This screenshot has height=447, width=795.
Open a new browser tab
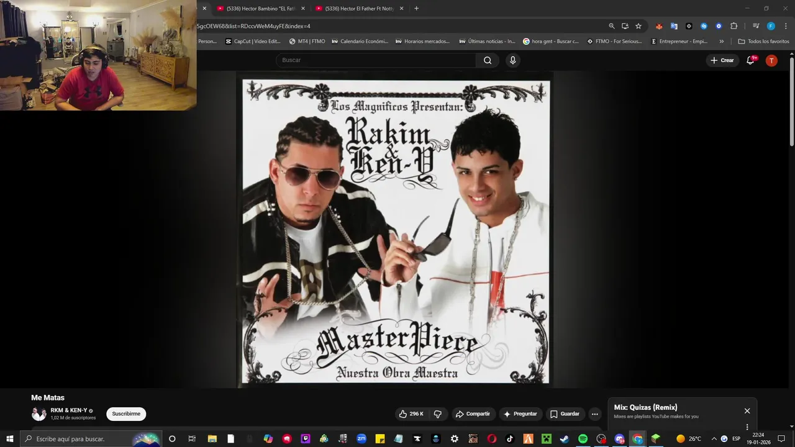[x=416, y=8]
